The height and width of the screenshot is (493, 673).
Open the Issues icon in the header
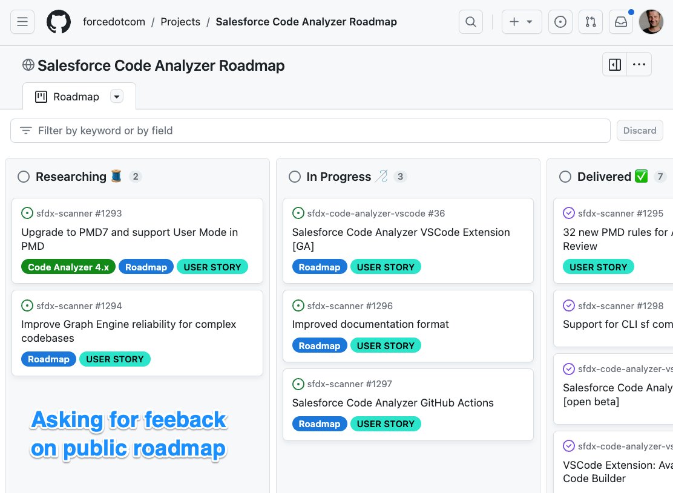(x=560, y=21)
